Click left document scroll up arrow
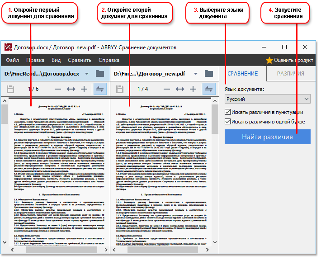The width and height of the screenshot is (321, 260). [x=5, y=101]
